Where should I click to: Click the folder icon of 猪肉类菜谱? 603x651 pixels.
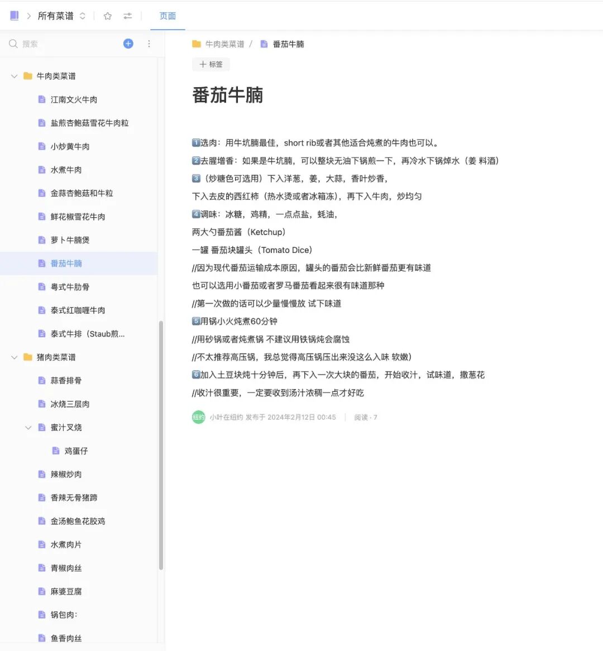[26, 357]
